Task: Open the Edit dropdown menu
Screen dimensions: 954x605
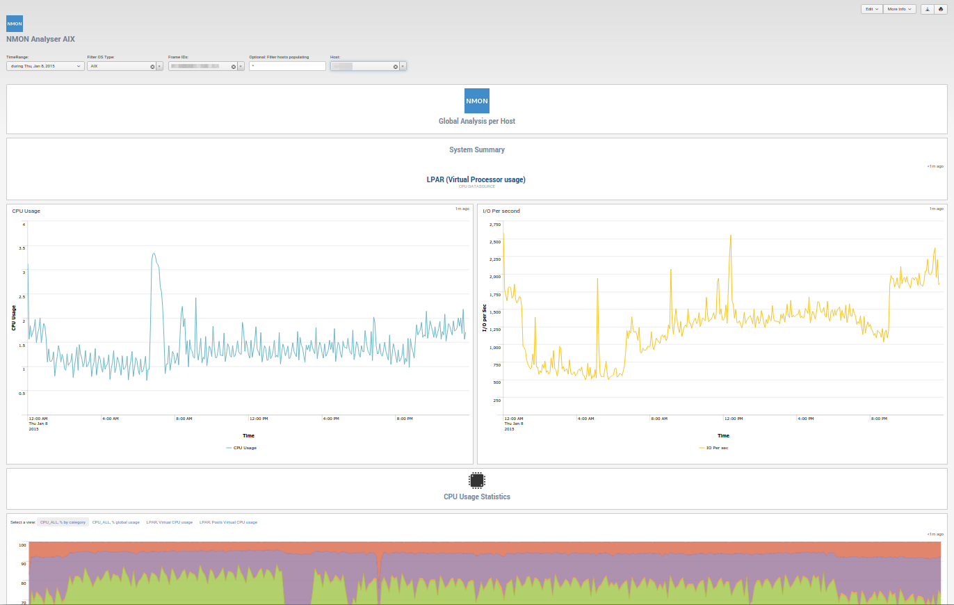Action: pyautogui.click(x=871, y=9)
